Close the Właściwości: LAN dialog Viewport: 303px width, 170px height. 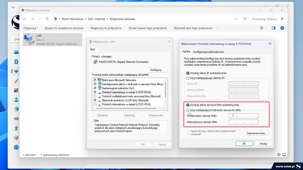tap(169, 42)
